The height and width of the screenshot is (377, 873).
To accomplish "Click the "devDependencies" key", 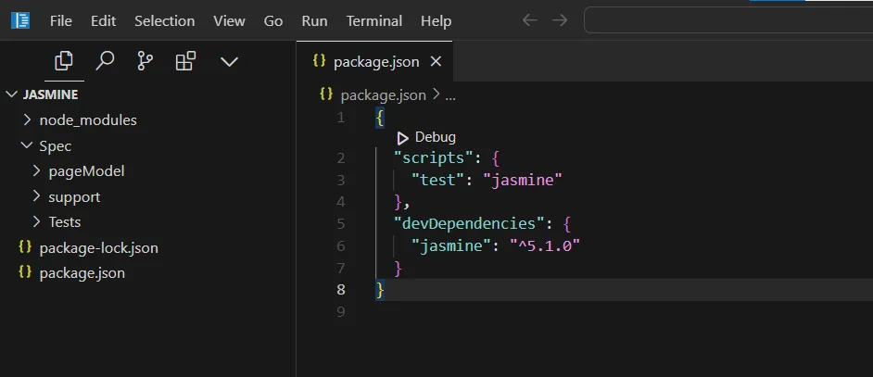I will click(469, 224).
